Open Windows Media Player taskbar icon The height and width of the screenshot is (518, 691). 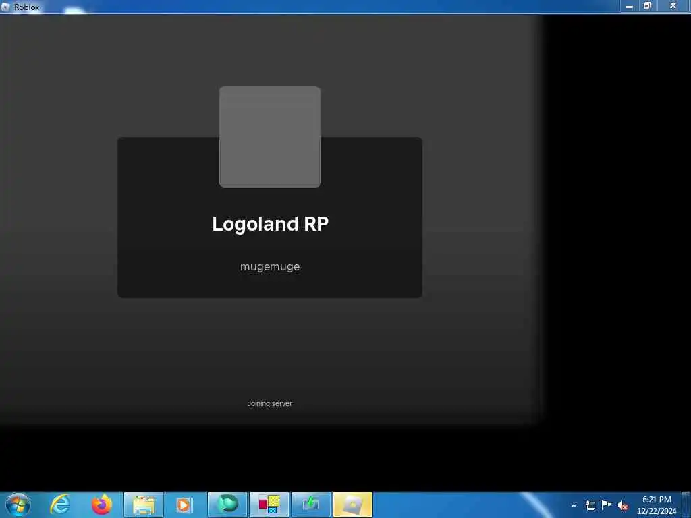coord(185,505)
